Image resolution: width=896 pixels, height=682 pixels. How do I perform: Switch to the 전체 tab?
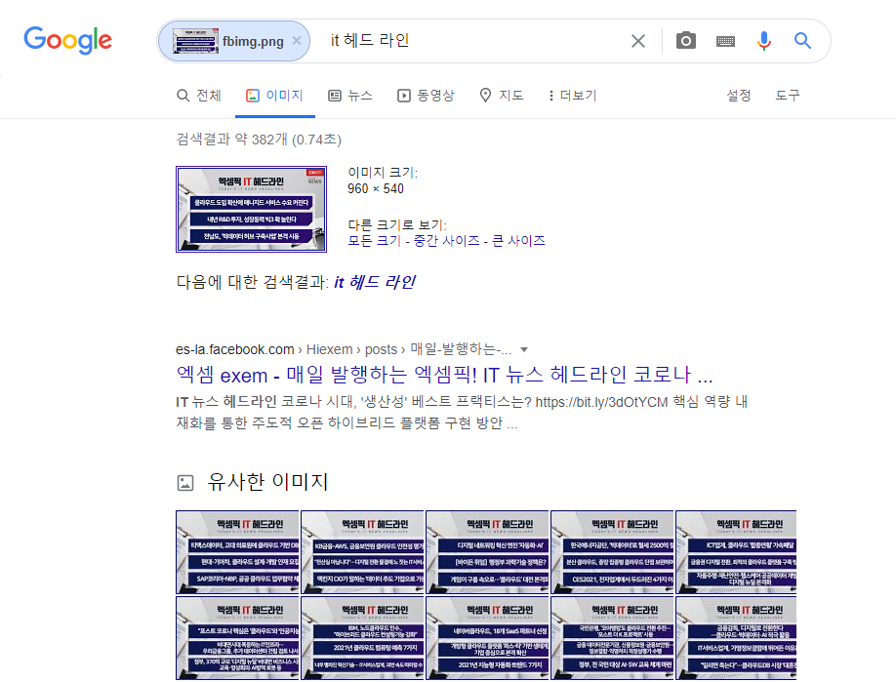pos(199,96)
